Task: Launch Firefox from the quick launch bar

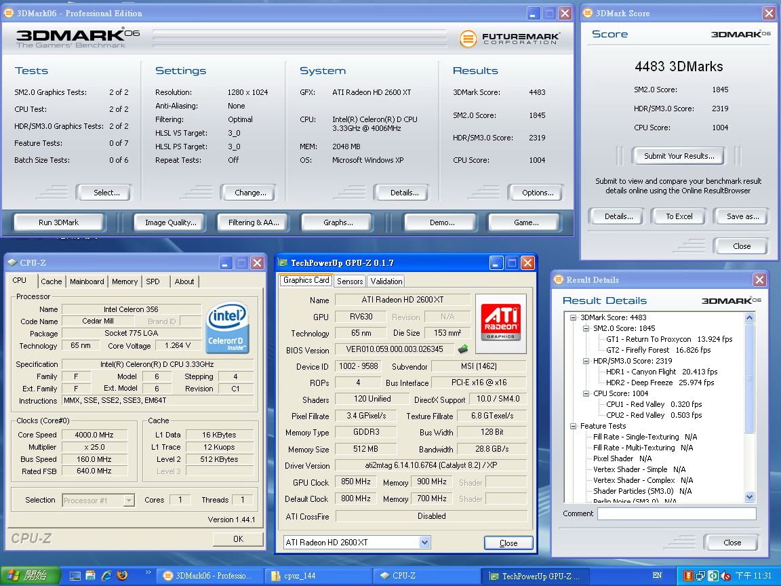Action: point(122,576)
